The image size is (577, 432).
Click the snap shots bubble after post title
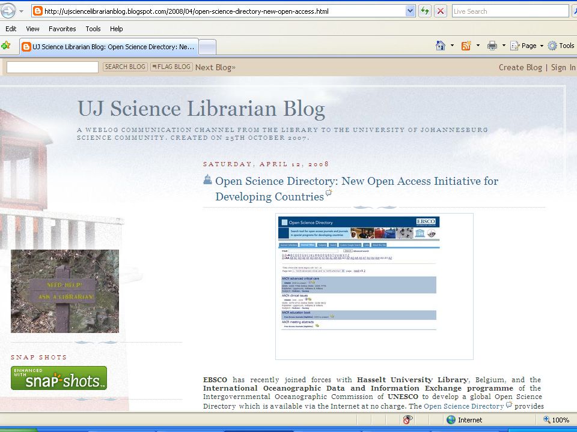tap(329, 193)
